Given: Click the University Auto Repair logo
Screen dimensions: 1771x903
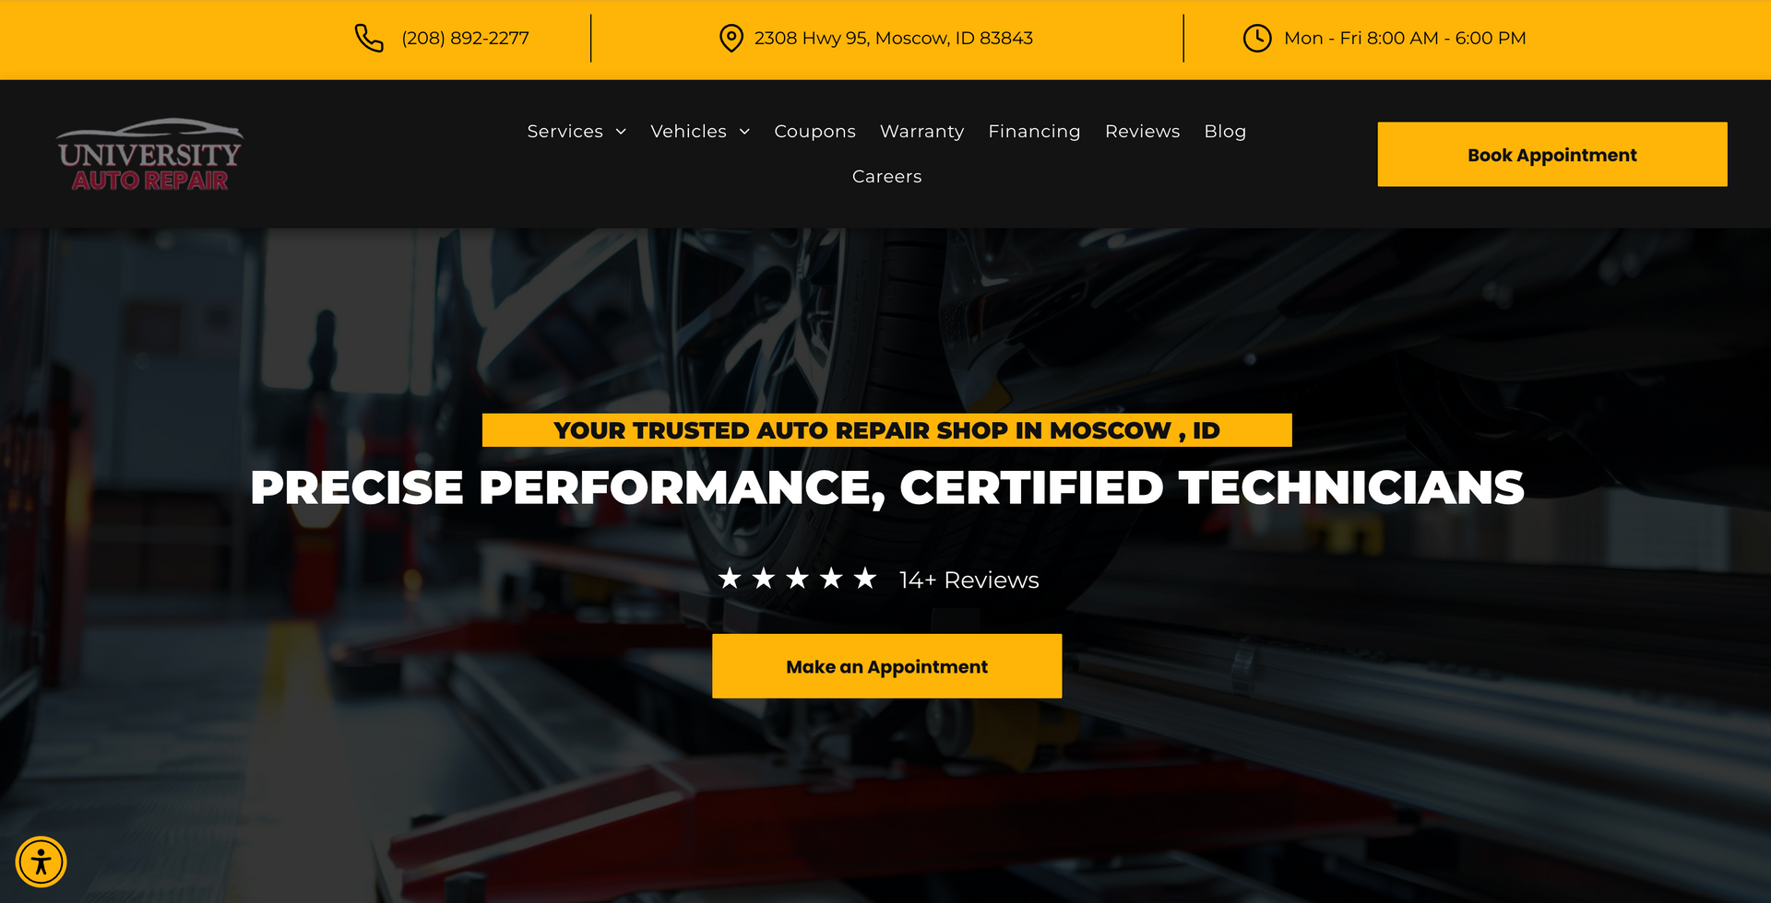Looking at the screenshot, I should click(x=149, y=153).
